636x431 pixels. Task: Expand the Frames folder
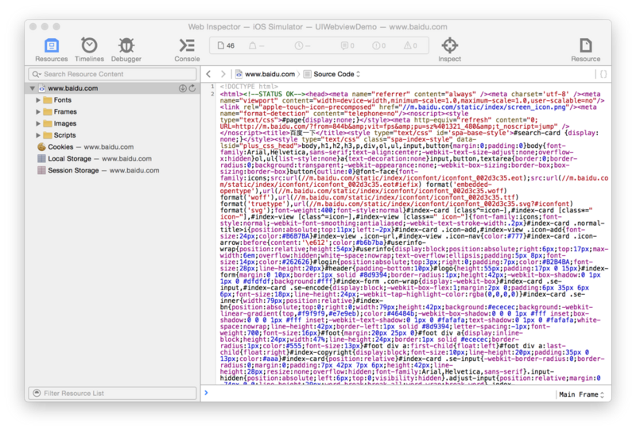pyautogui.click(x=38, y=111)
